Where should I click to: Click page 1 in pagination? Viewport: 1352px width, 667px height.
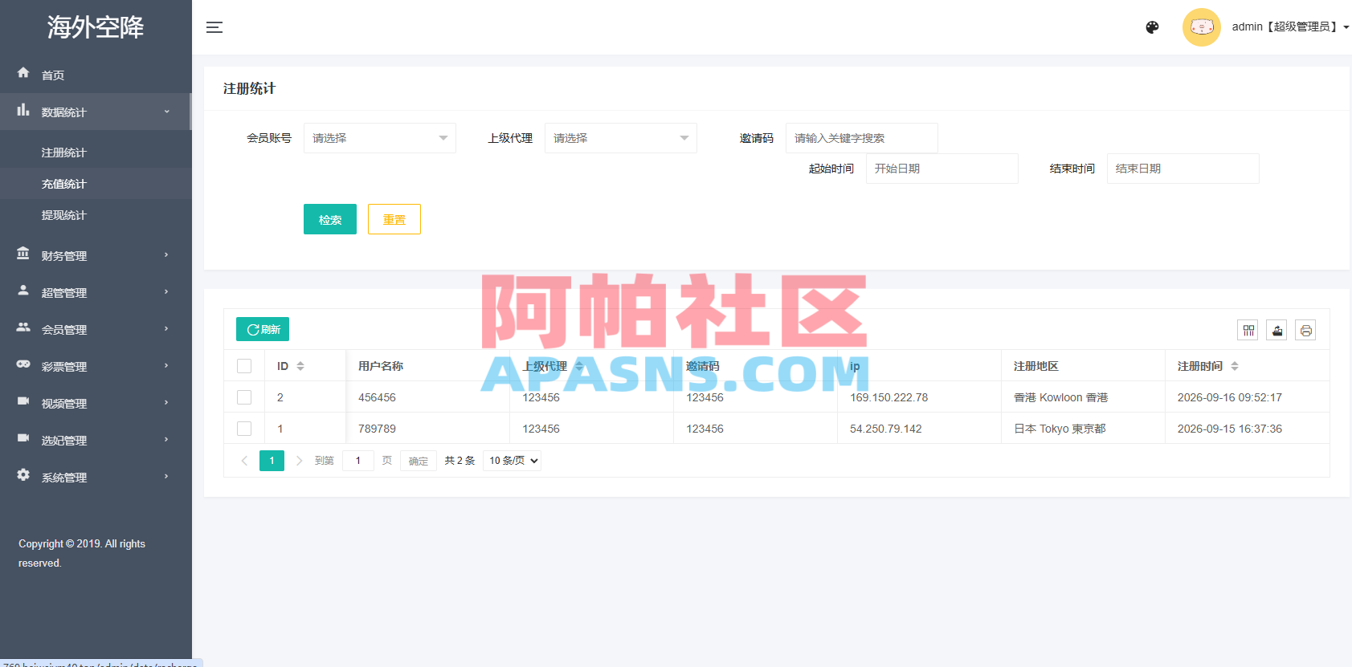(272, 461)
